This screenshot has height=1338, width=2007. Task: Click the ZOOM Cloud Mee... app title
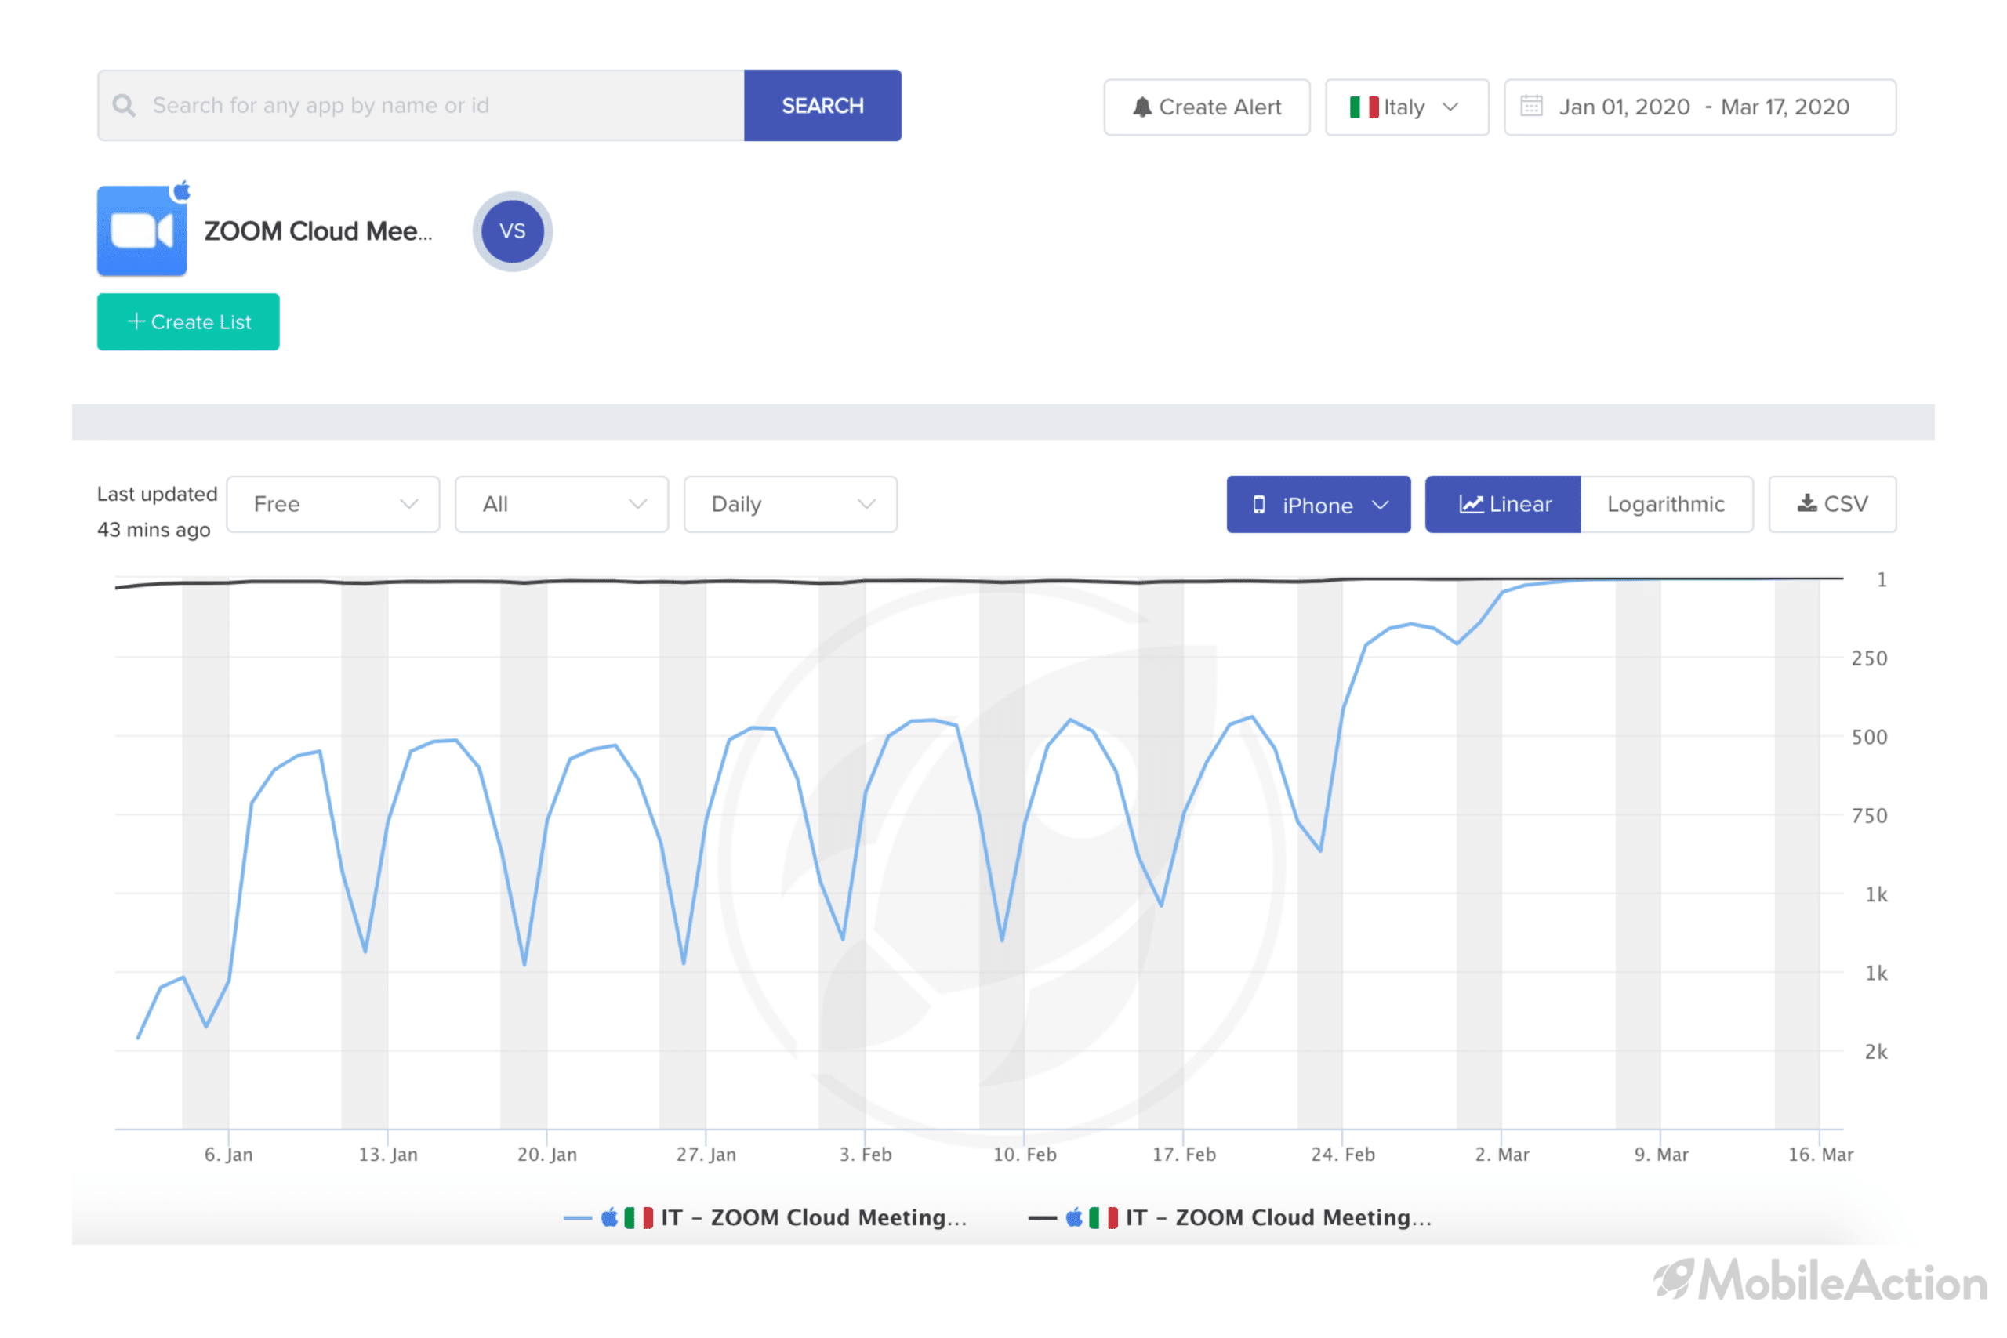point(318,231)
